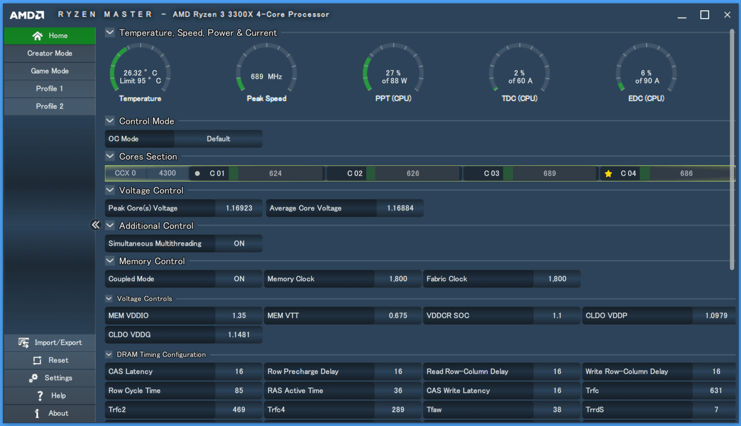Toggle Simultaneous Multithreading ON value
741x426 pixels.
(x=239, y=243)
